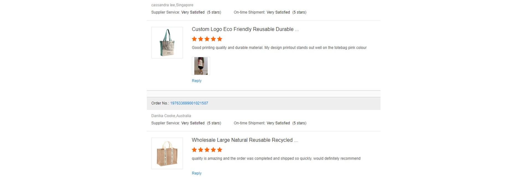Open the green tote bag product thumbnail
Viewport: 531px width, 179px height.
(167, 42)
